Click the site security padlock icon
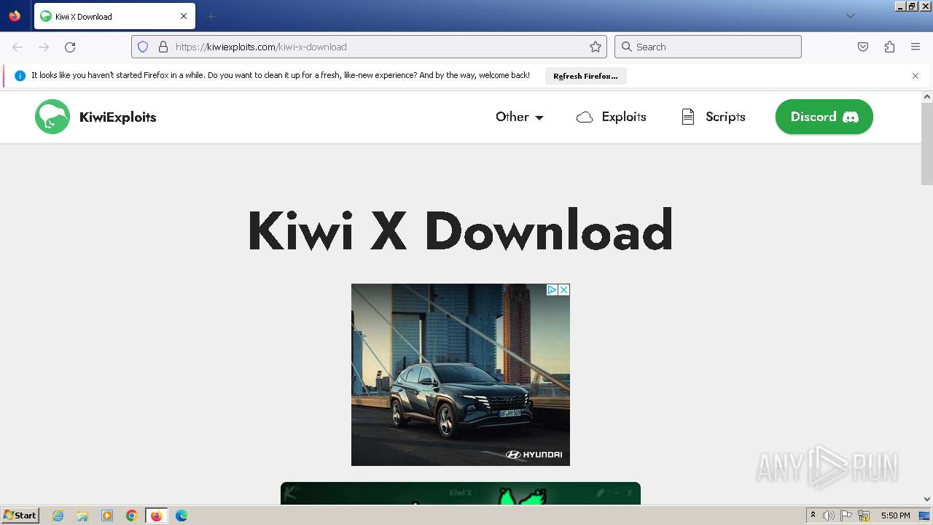This screenshot has width=933, height=525. coord(163,47)
